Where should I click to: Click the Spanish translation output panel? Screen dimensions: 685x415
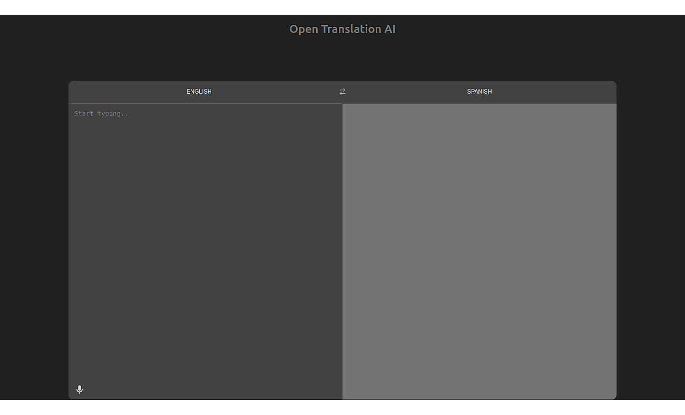coord(479,251)
